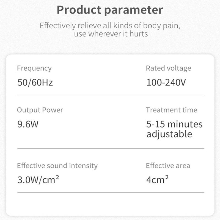Viewport: 220px width, 220px height.
Task: Select the 3.0W/cm² intensity value
Action: (x=38, y=180)
